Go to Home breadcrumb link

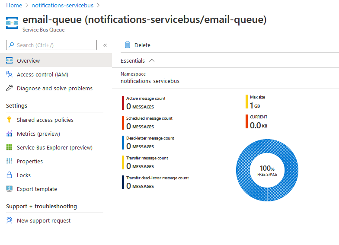(14, 5)
